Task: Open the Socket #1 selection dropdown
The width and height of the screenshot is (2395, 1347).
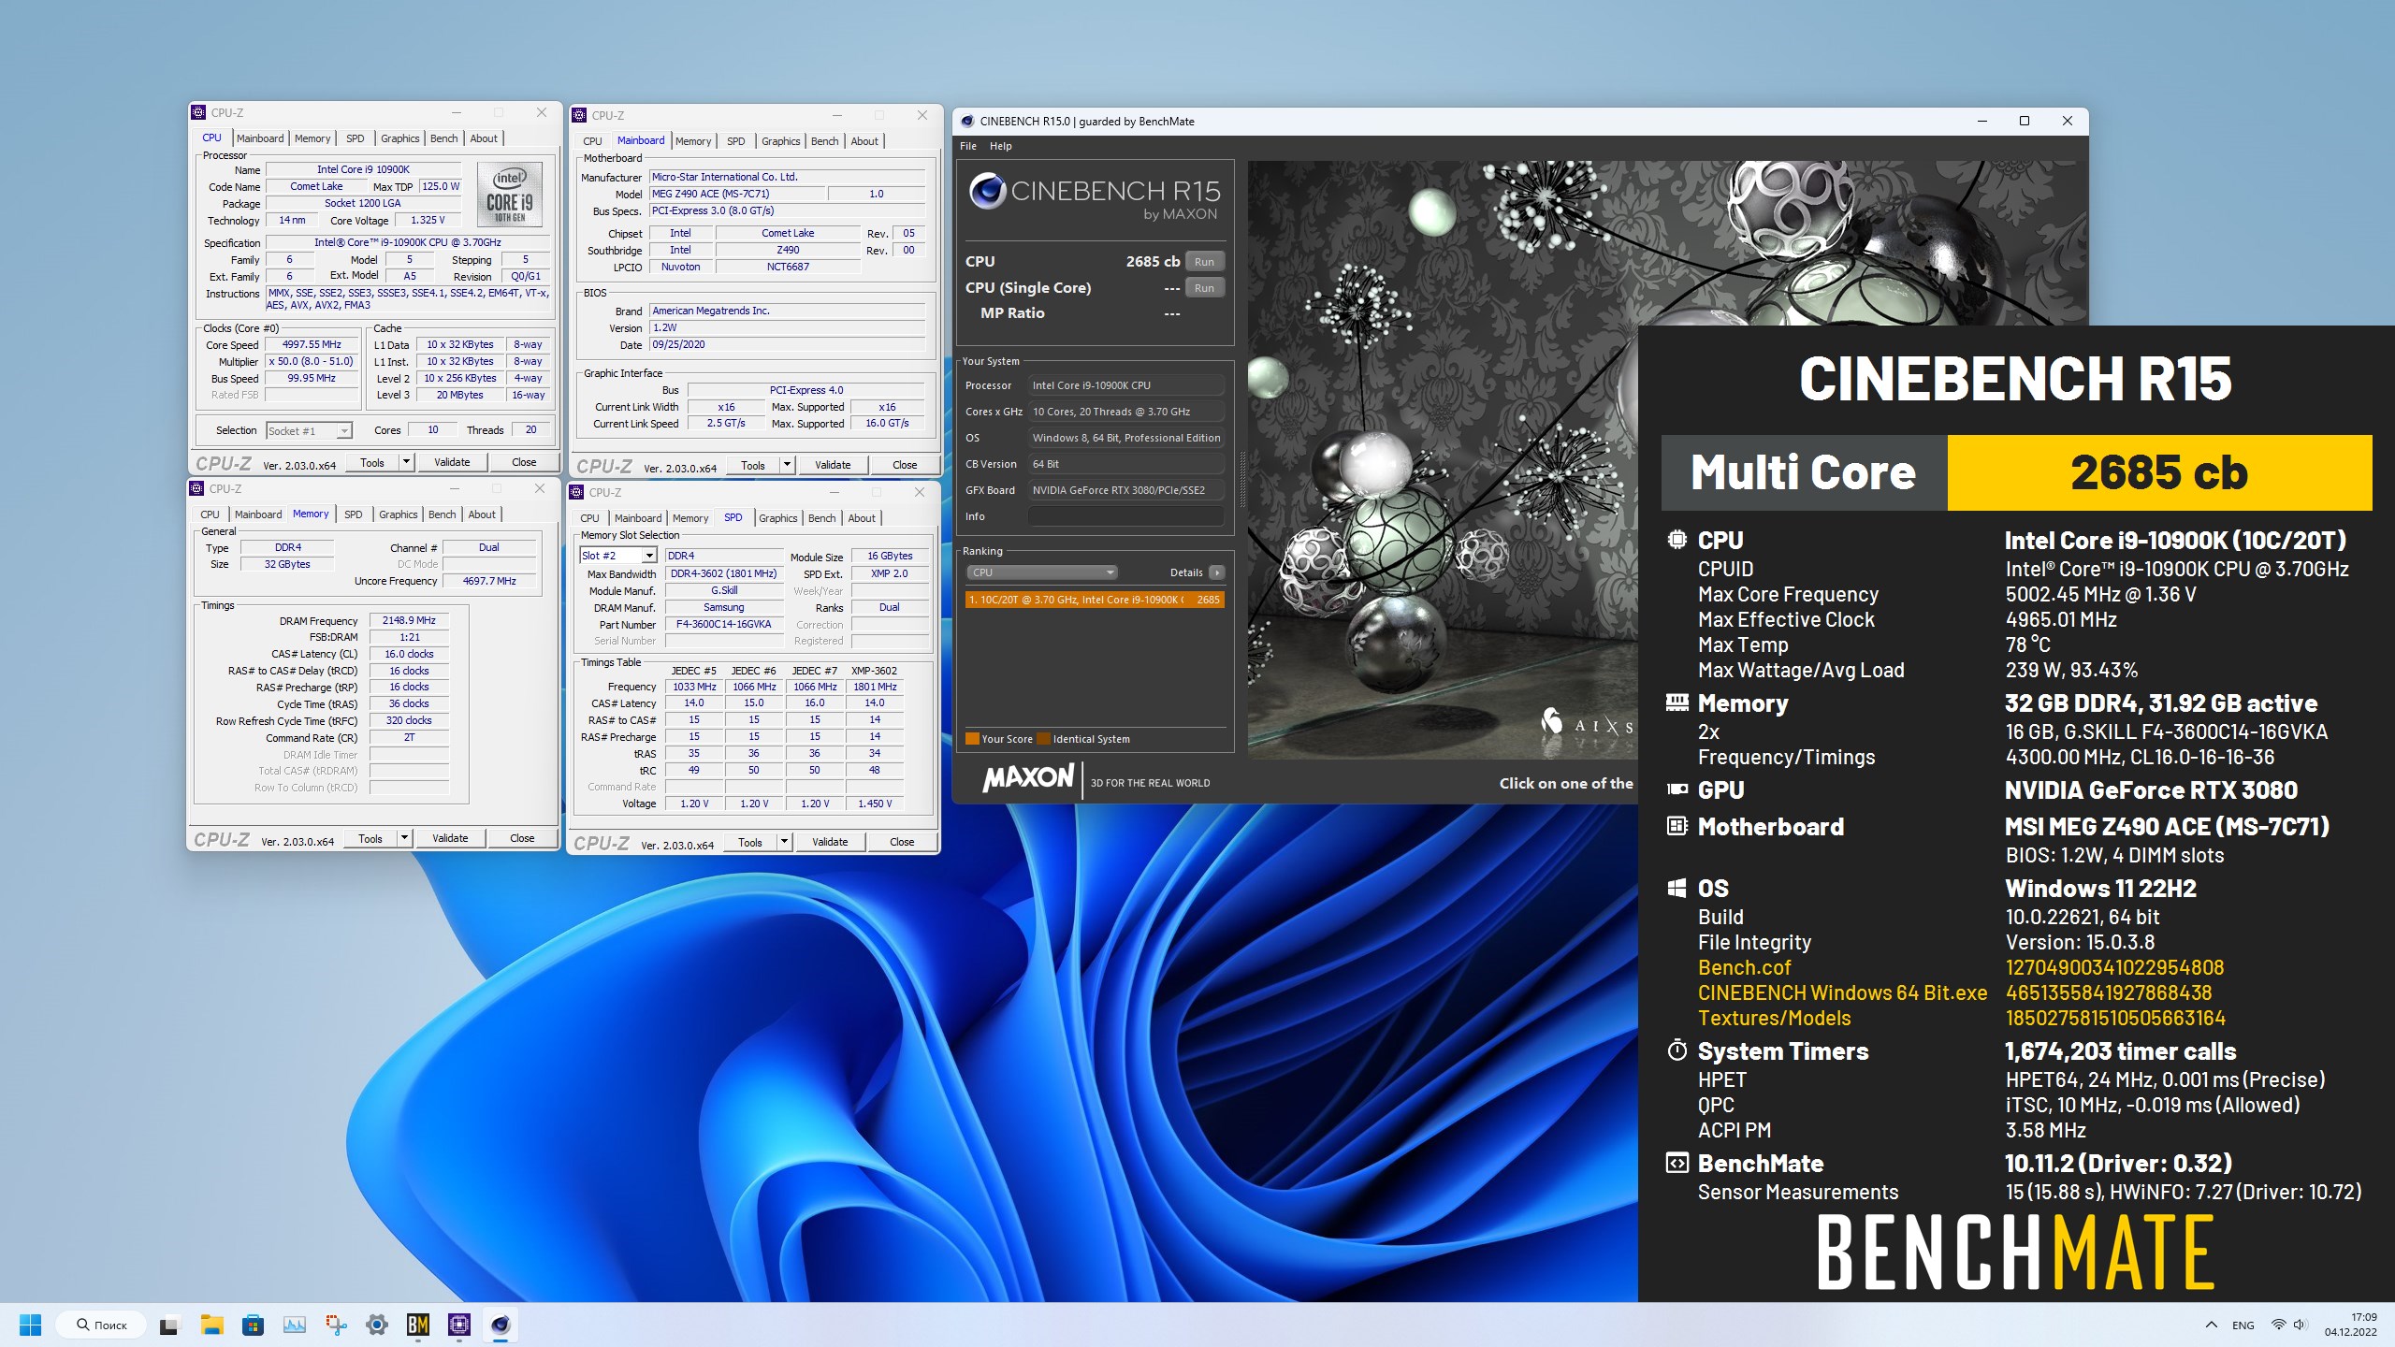Action: pyautogui.click(x=309, y=430)
